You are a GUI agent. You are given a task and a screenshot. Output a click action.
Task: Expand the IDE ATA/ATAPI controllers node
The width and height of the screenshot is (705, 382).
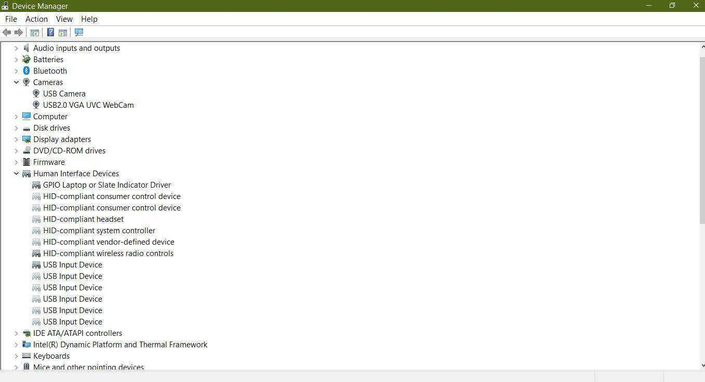(x=16, y=333)
